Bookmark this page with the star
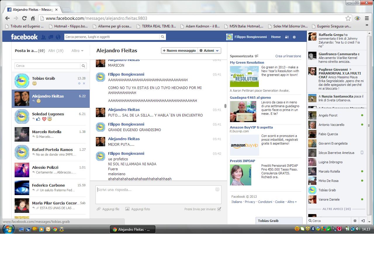The width and height of the screenshot is (374, 257). pyautogui.click(x=348, y=18)
